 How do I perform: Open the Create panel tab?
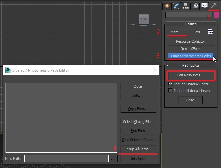(x=167, y=6)
